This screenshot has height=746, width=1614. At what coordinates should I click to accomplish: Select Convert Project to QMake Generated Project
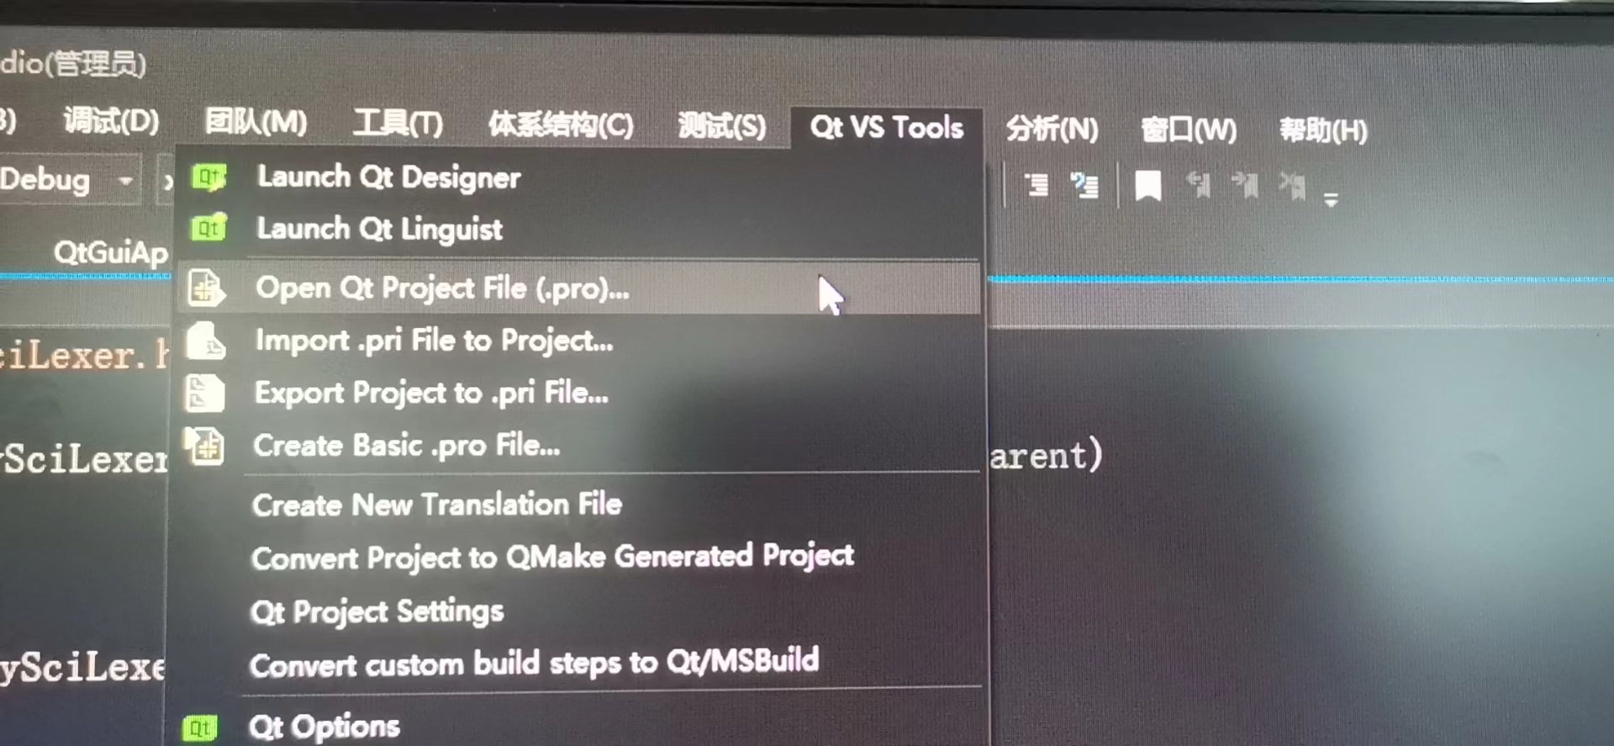(x=552, y=556)
